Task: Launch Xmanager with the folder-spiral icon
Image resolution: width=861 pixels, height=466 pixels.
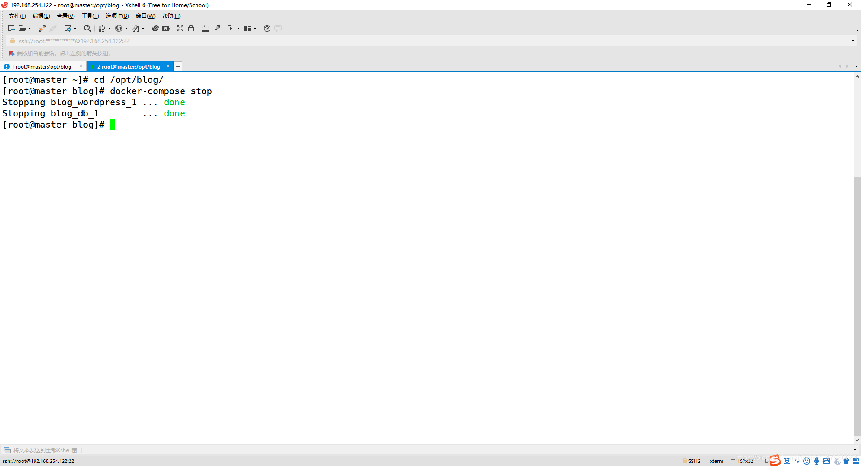Action: coord(166,28)
